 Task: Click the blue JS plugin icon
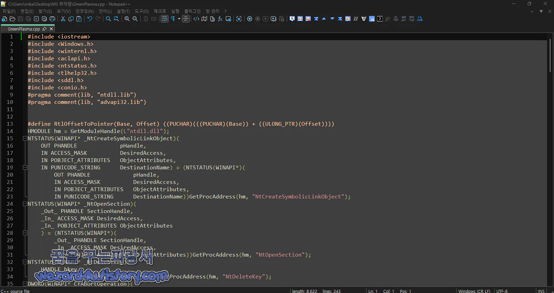(372, 19)
